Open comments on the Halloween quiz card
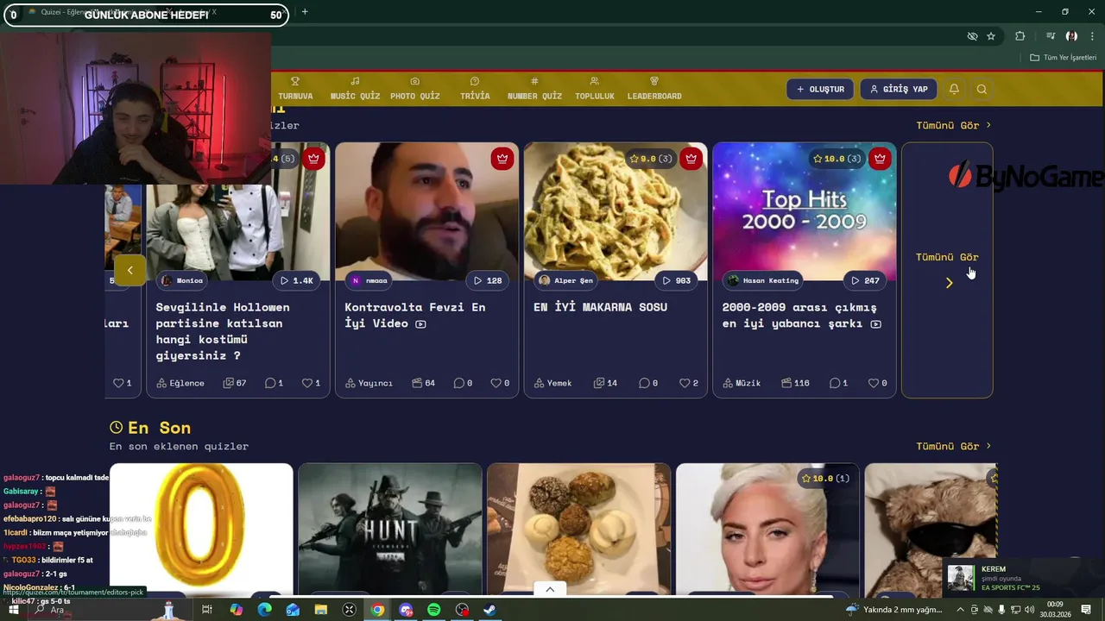The width and height of the screenshot is (1105, 621). 274,383
